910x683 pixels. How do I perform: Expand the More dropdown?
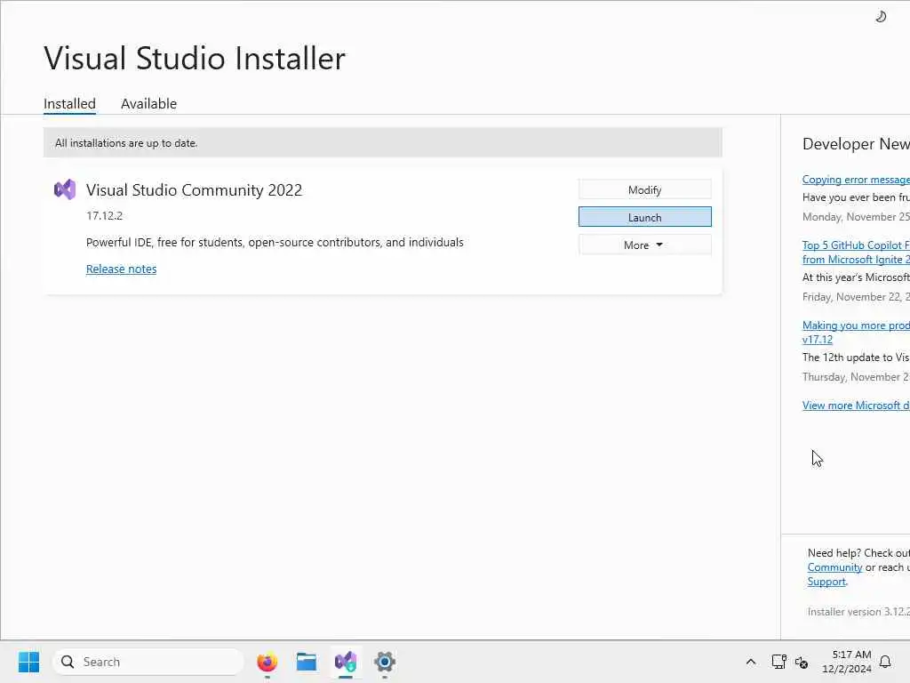pos(644,245)
